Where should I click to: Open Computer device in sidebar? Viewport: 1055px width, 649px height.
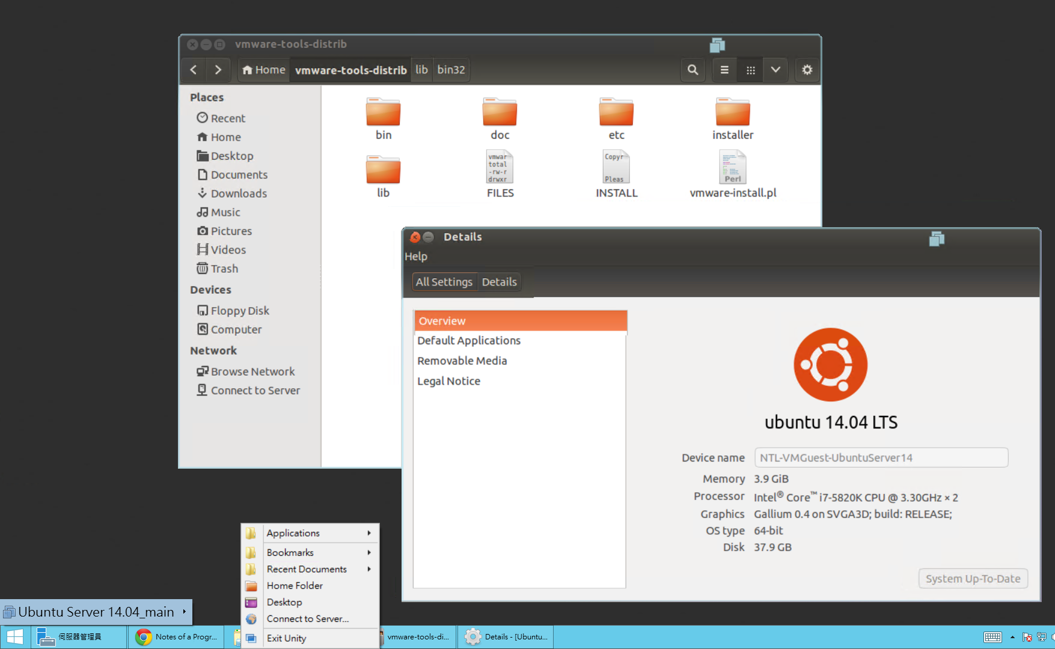point(229,329)
